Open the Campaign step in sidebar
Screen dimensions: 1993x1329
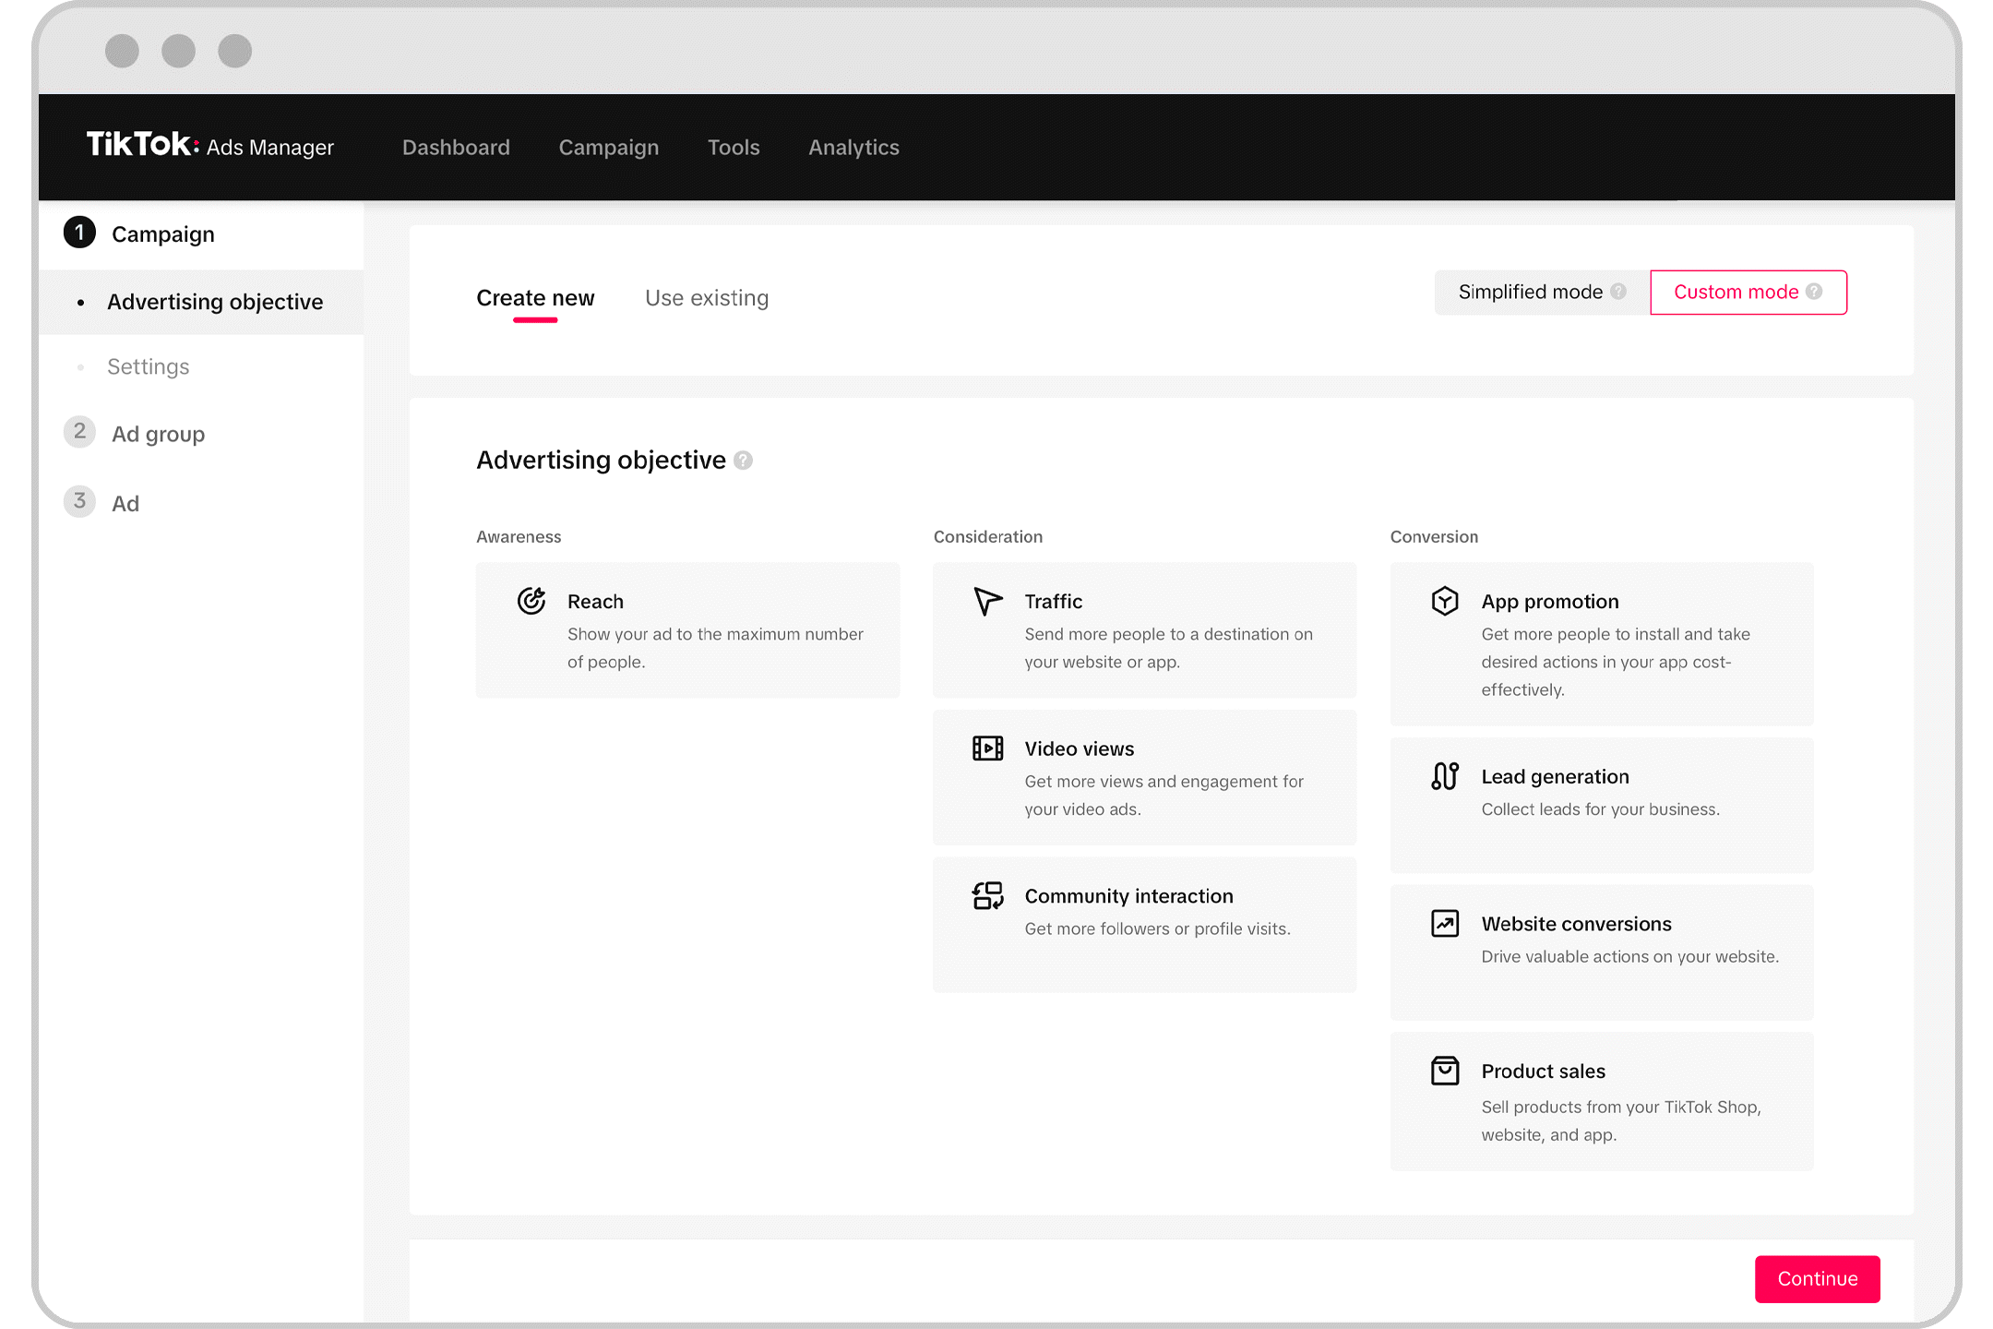(x=162, y=234)
